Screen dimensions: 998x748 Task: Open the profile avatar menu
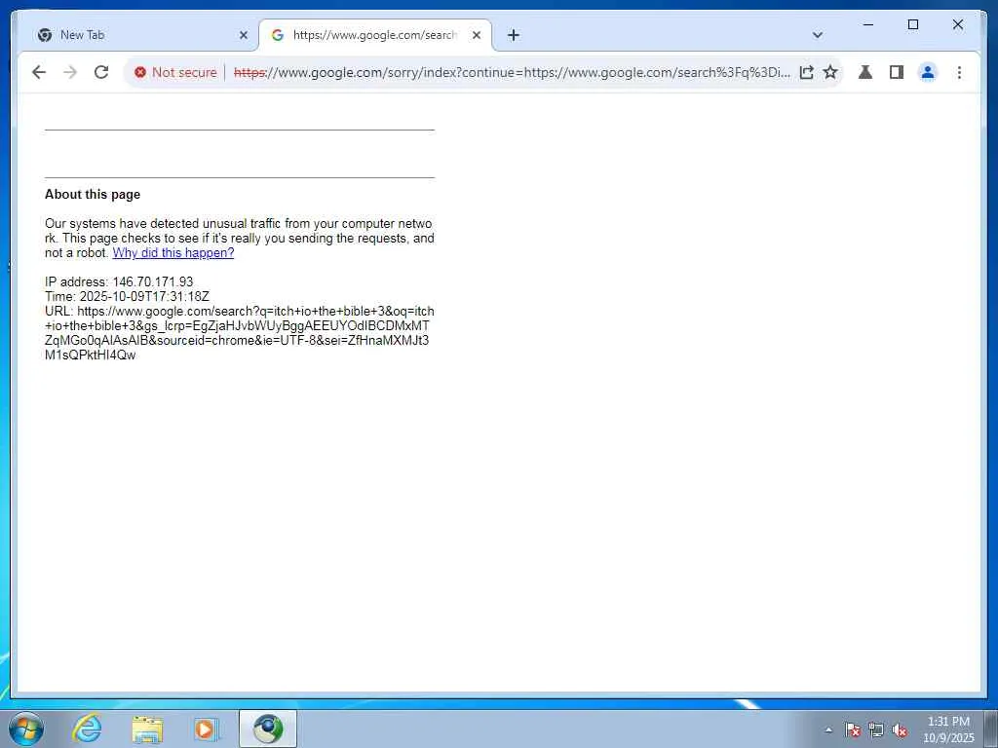point(928,72)
